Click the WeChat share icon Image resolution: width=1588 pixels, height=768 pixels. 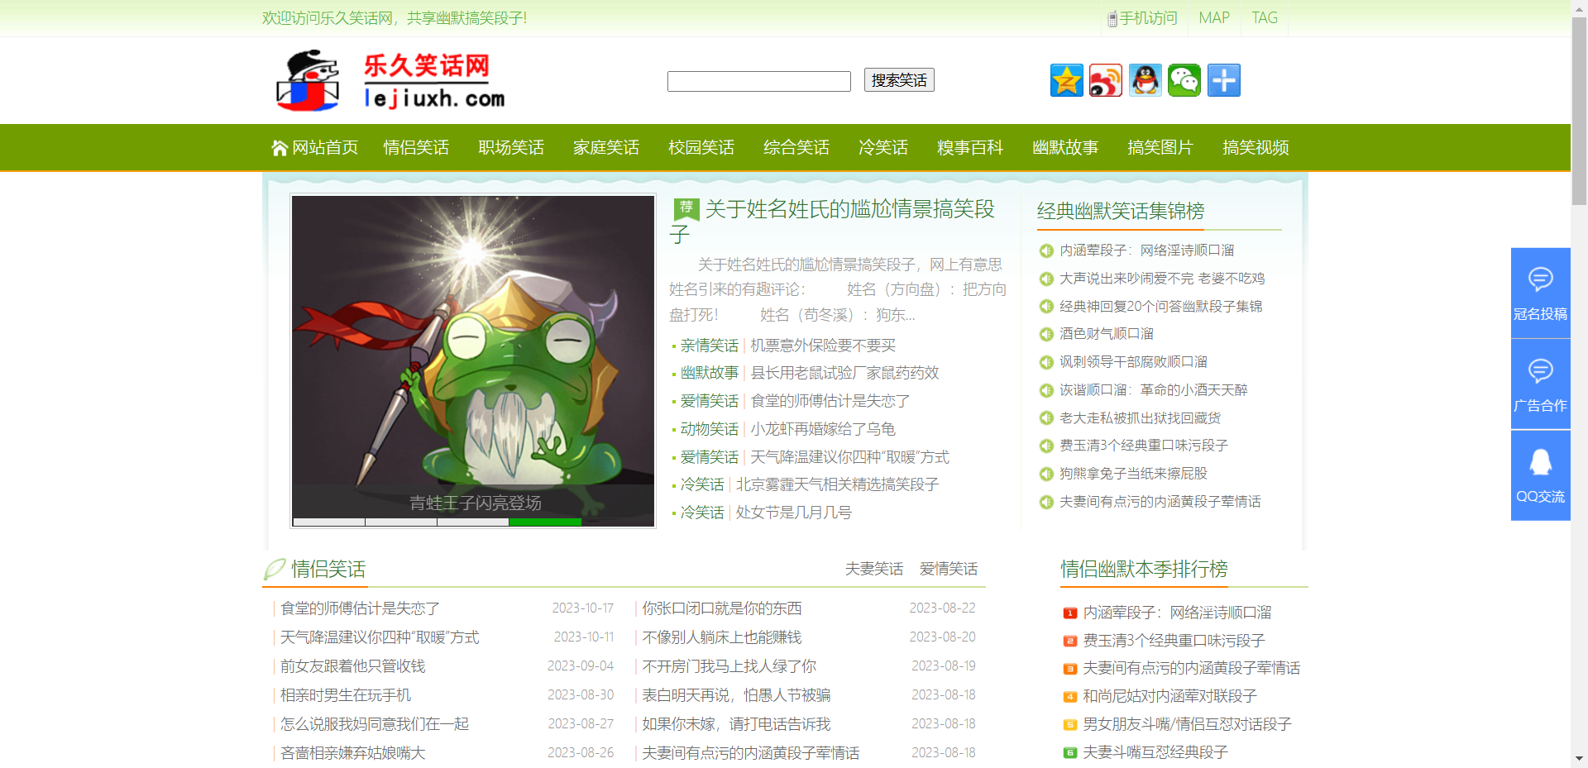1184,80
